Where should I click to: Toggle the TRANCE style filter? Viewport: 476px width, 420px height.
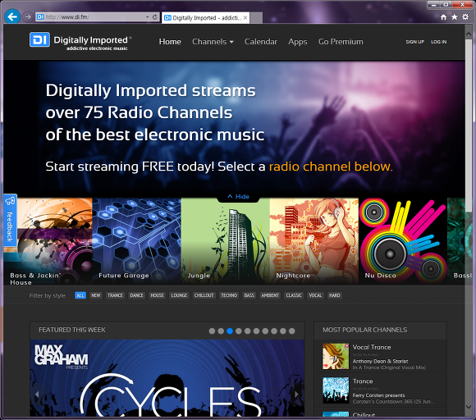115,295
